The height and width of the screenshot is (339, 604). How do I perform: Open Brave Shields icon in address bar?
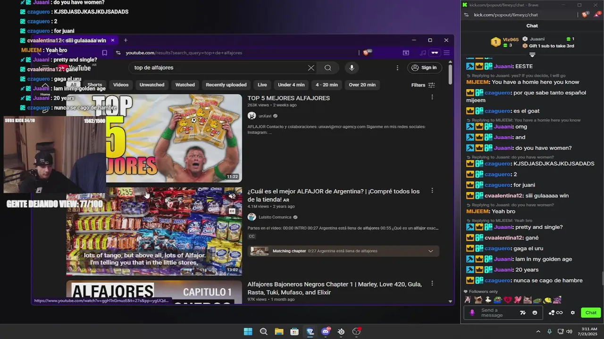[x=366, y=53]
